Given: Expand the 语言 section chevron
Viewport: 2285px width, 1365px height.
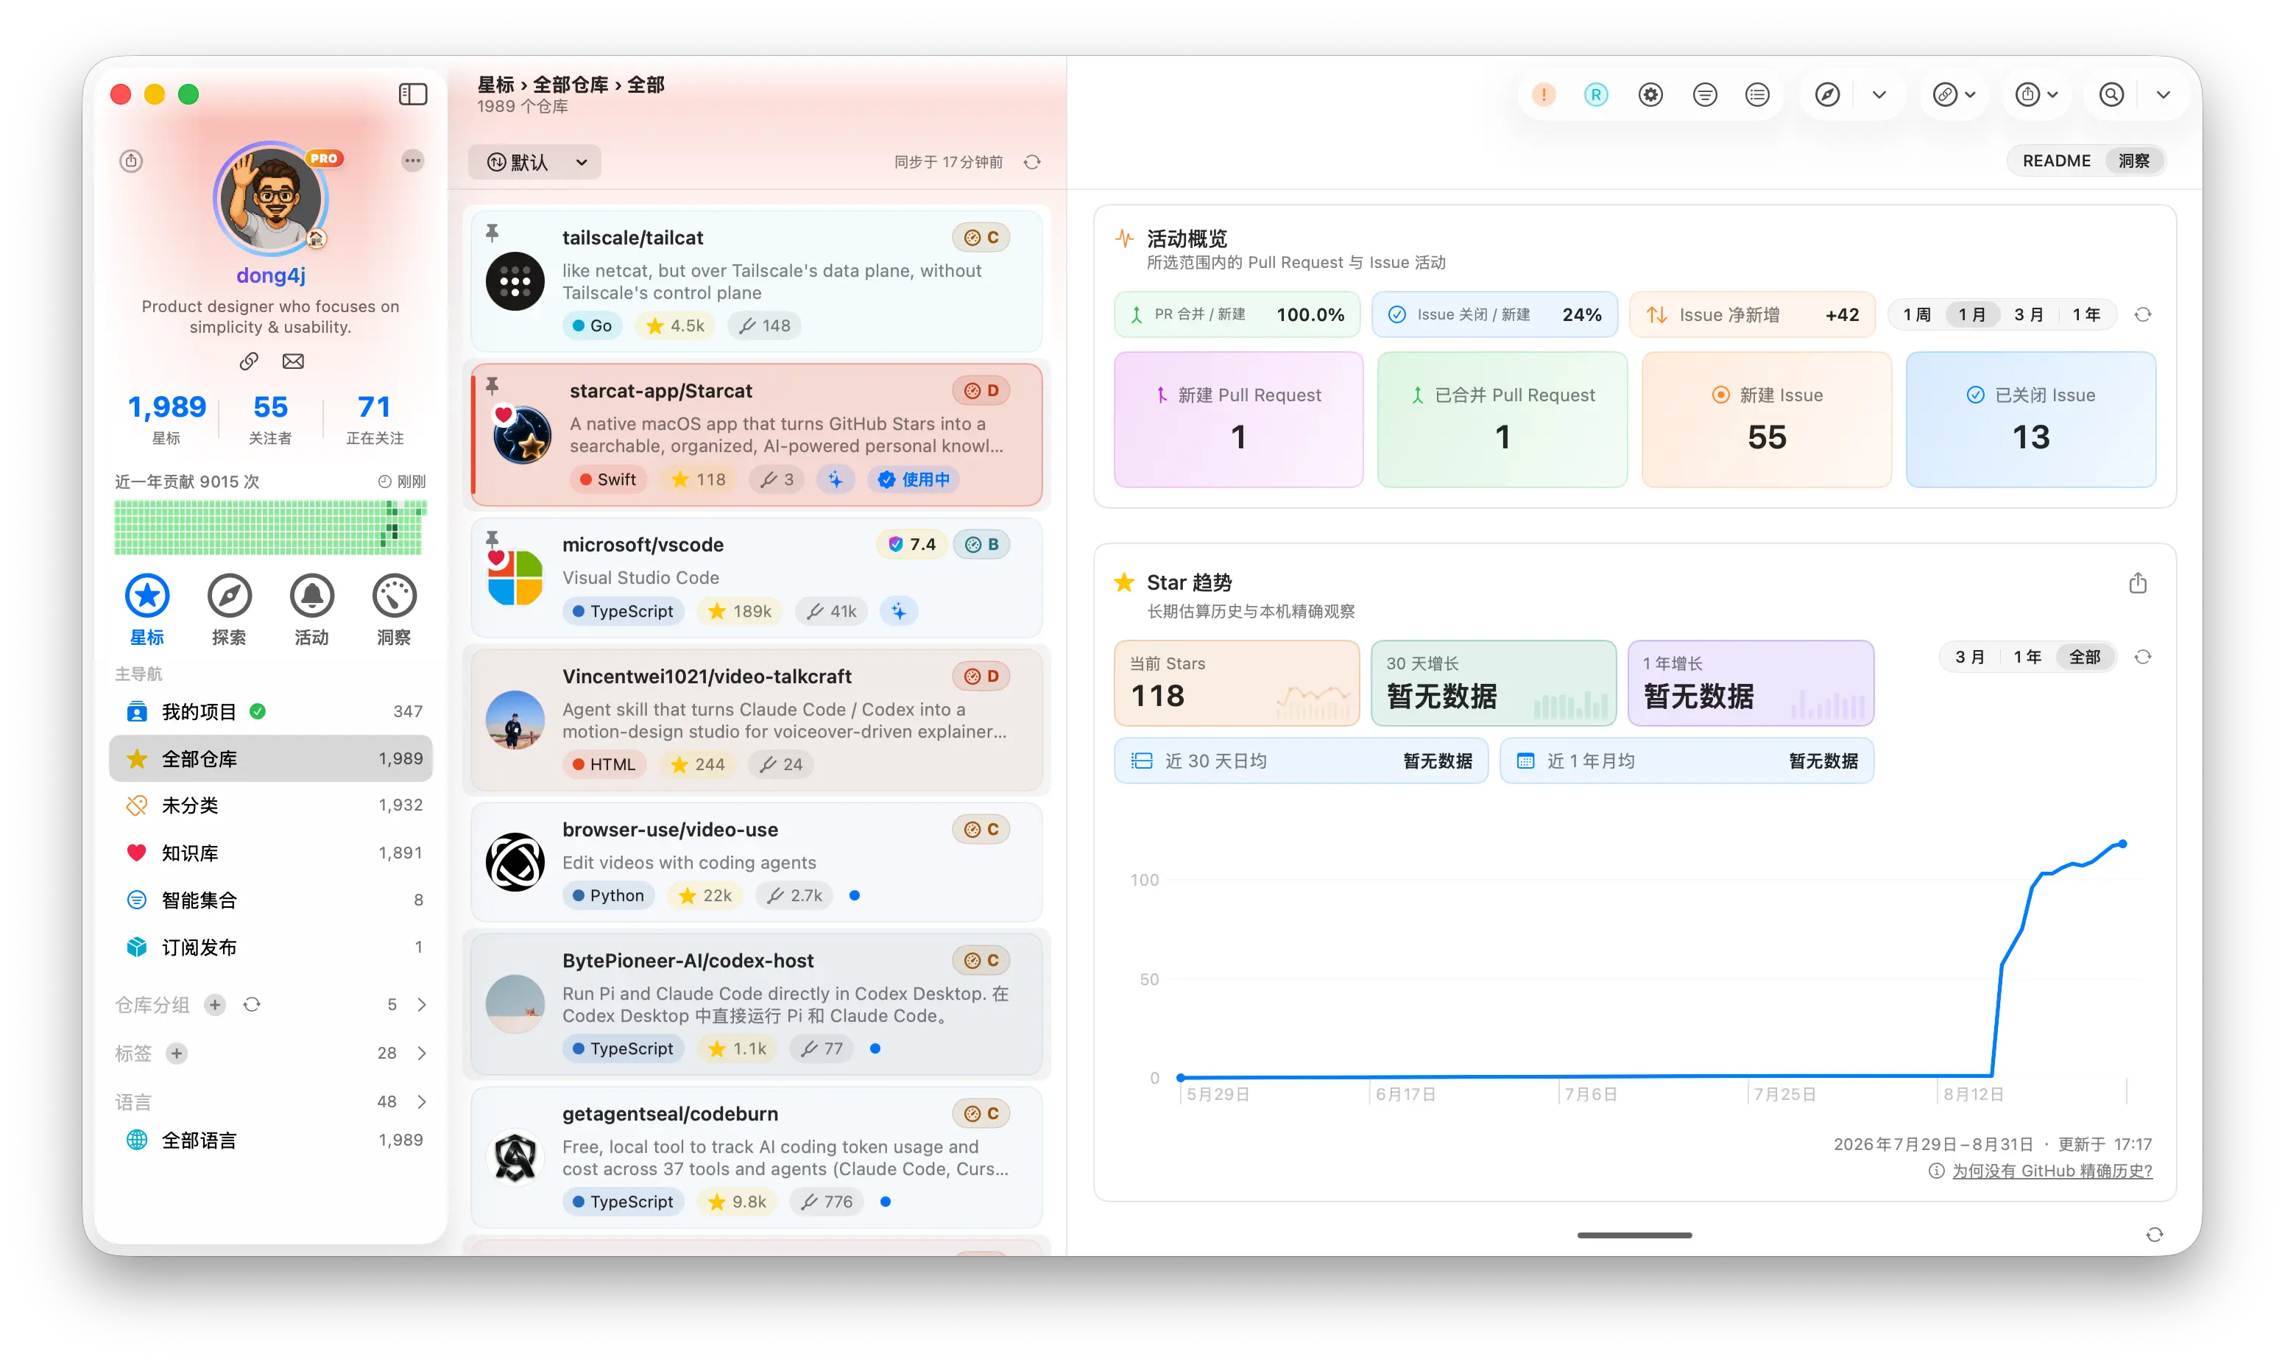Looking at the screenshot, I should (422, 1102).
